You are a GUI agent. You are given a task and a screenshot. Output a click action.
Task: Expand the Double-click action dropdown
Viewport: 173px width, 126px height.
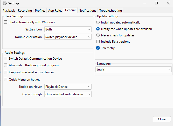point(68,37)
